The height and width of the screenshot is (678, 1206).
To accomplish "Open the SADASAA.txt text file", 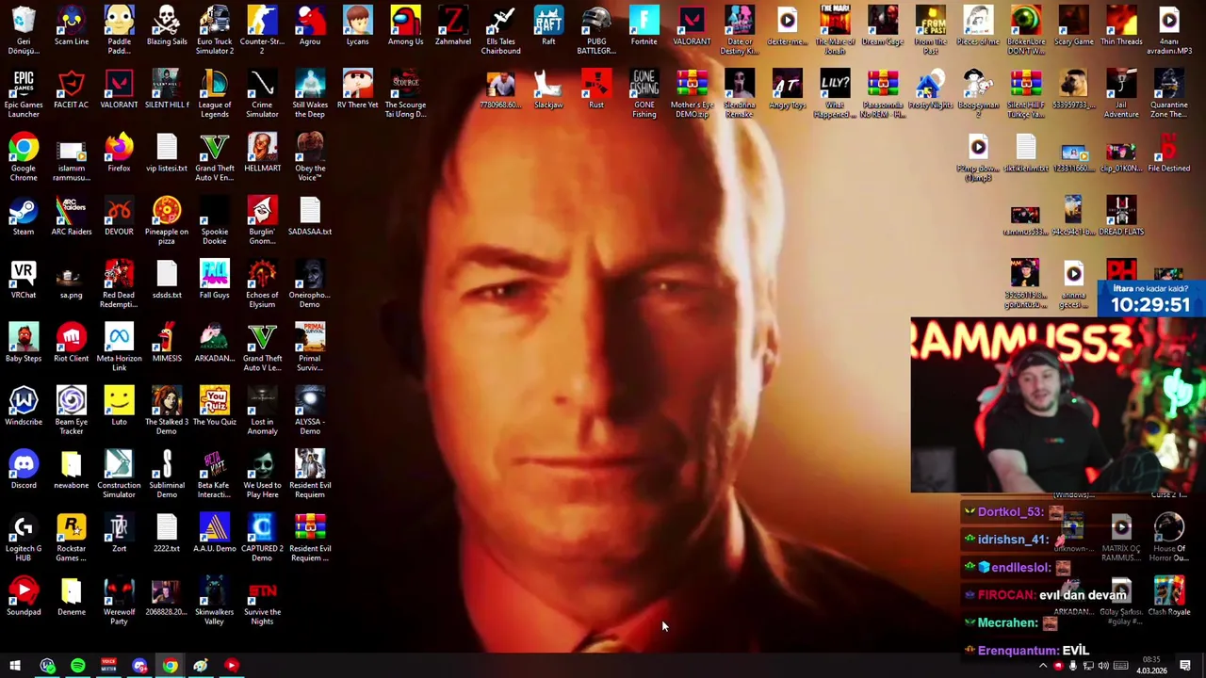I will [310, 216].
